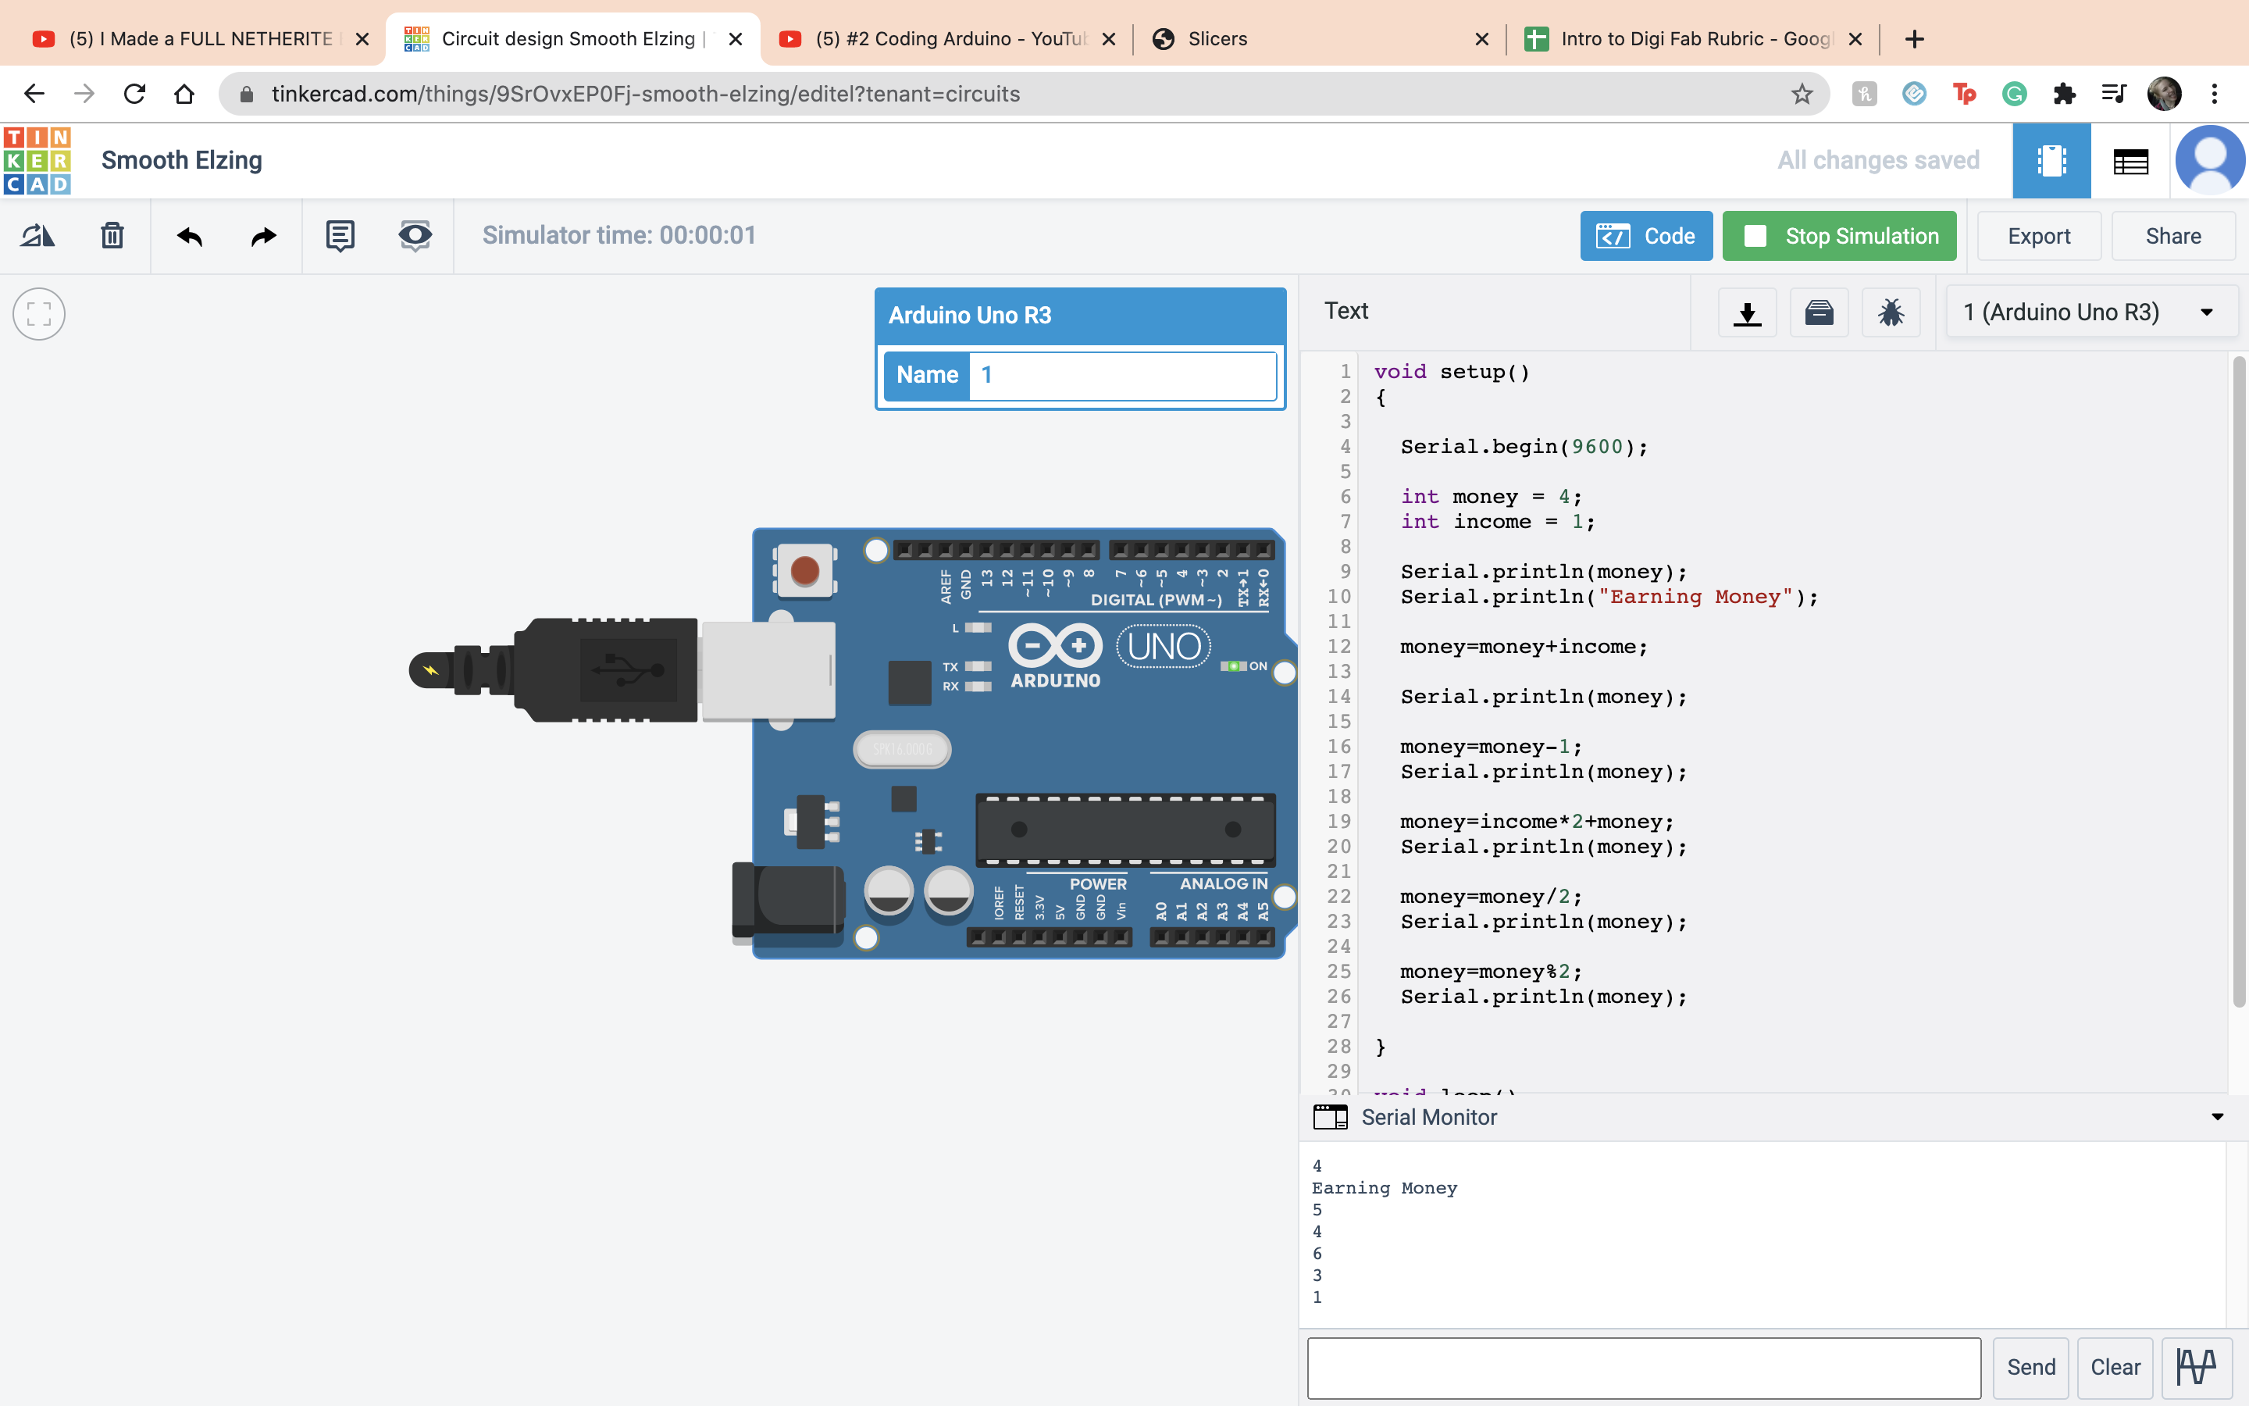Go back to previous page

pos(34,94)
